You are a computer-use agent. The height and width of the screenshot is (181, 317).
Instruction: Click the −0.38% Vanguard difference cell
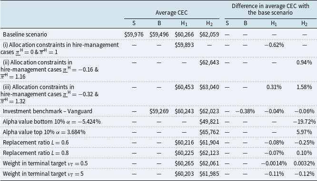tap(245, 111)
